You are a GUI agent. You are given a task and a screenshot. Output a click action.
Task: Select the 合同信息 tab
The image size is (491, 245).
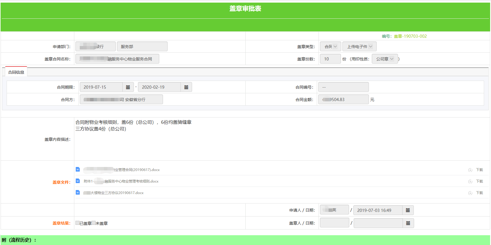tap(16, 72)
